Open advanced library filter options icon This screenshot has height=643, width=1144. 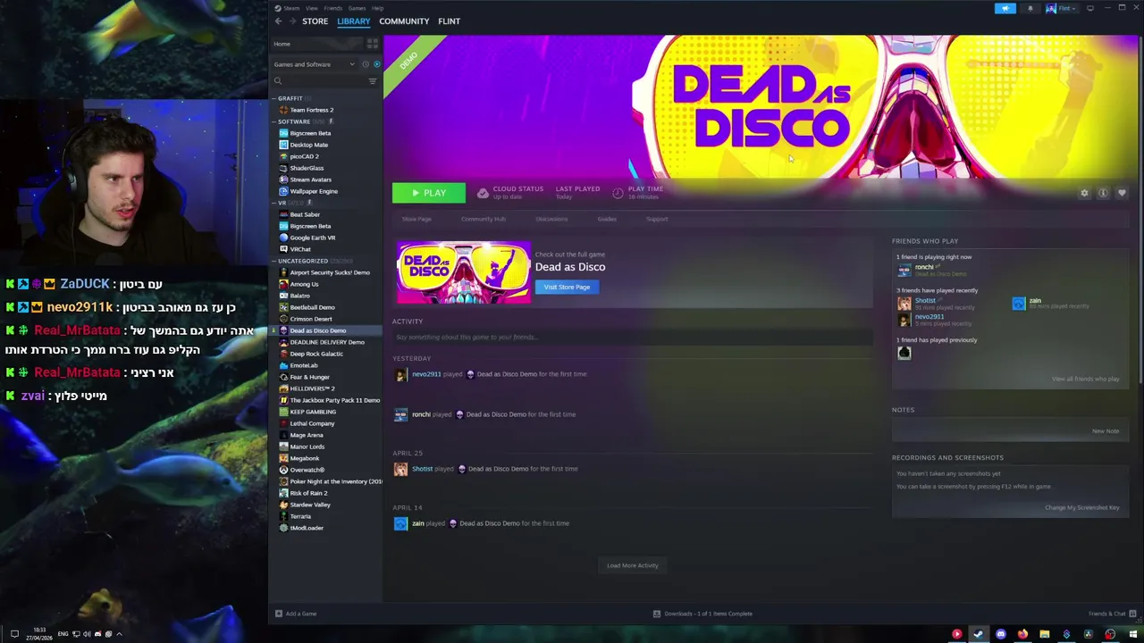[373, 81]
